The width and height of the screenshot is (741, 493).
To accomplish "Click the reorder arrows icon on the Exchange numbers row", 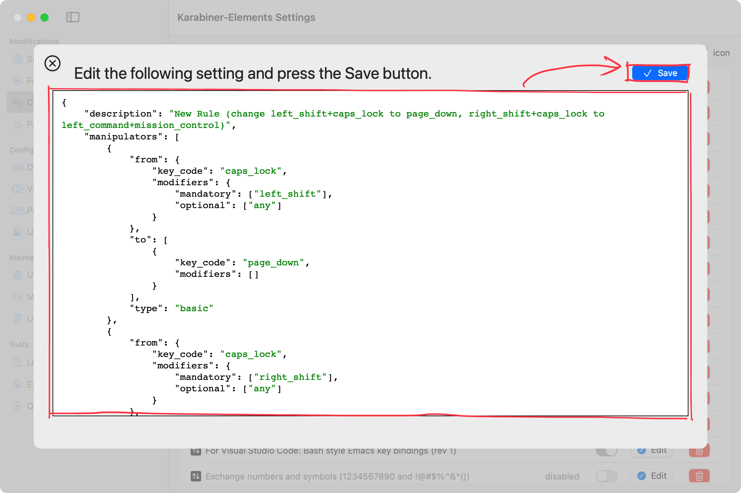I will coord(196,476).
